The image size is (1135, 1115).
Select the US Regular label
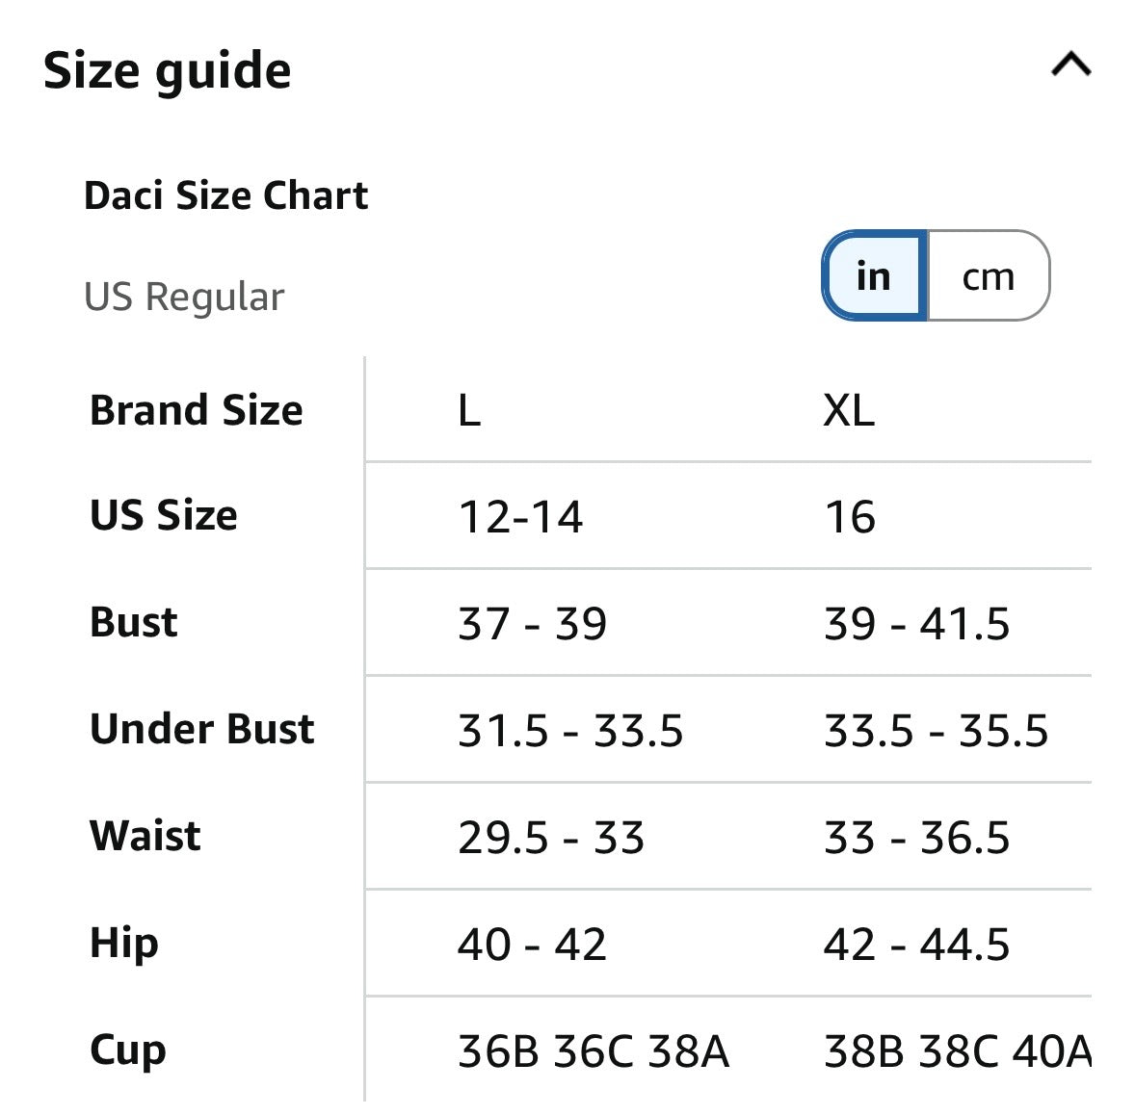coord(185,297)
